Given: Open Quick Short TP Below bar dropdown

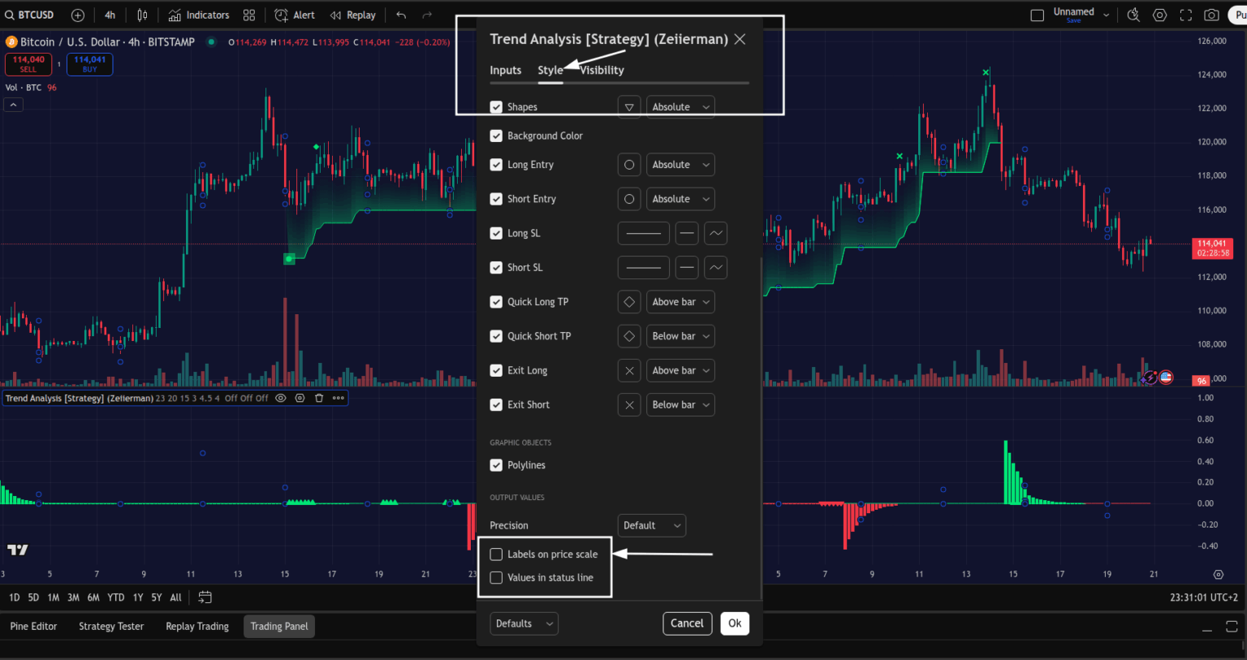Looking at the screenshot, I should click(680, 336).
